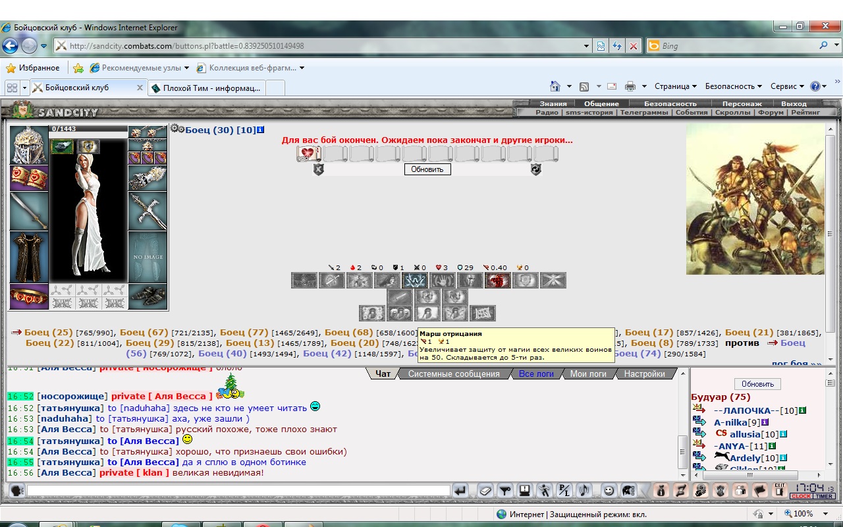Open the quick tabs list dropdown arrow

pos(25,88)
